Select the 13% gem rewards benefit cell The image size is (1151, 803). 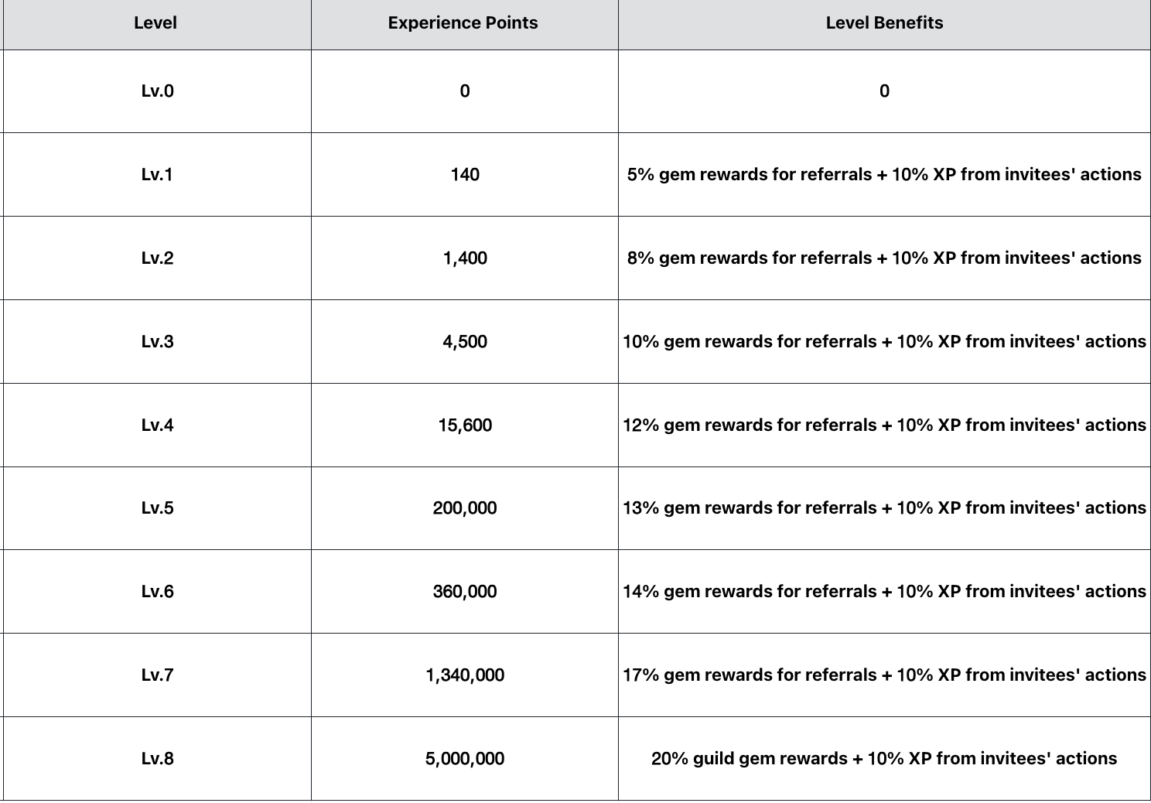[884, 508]
